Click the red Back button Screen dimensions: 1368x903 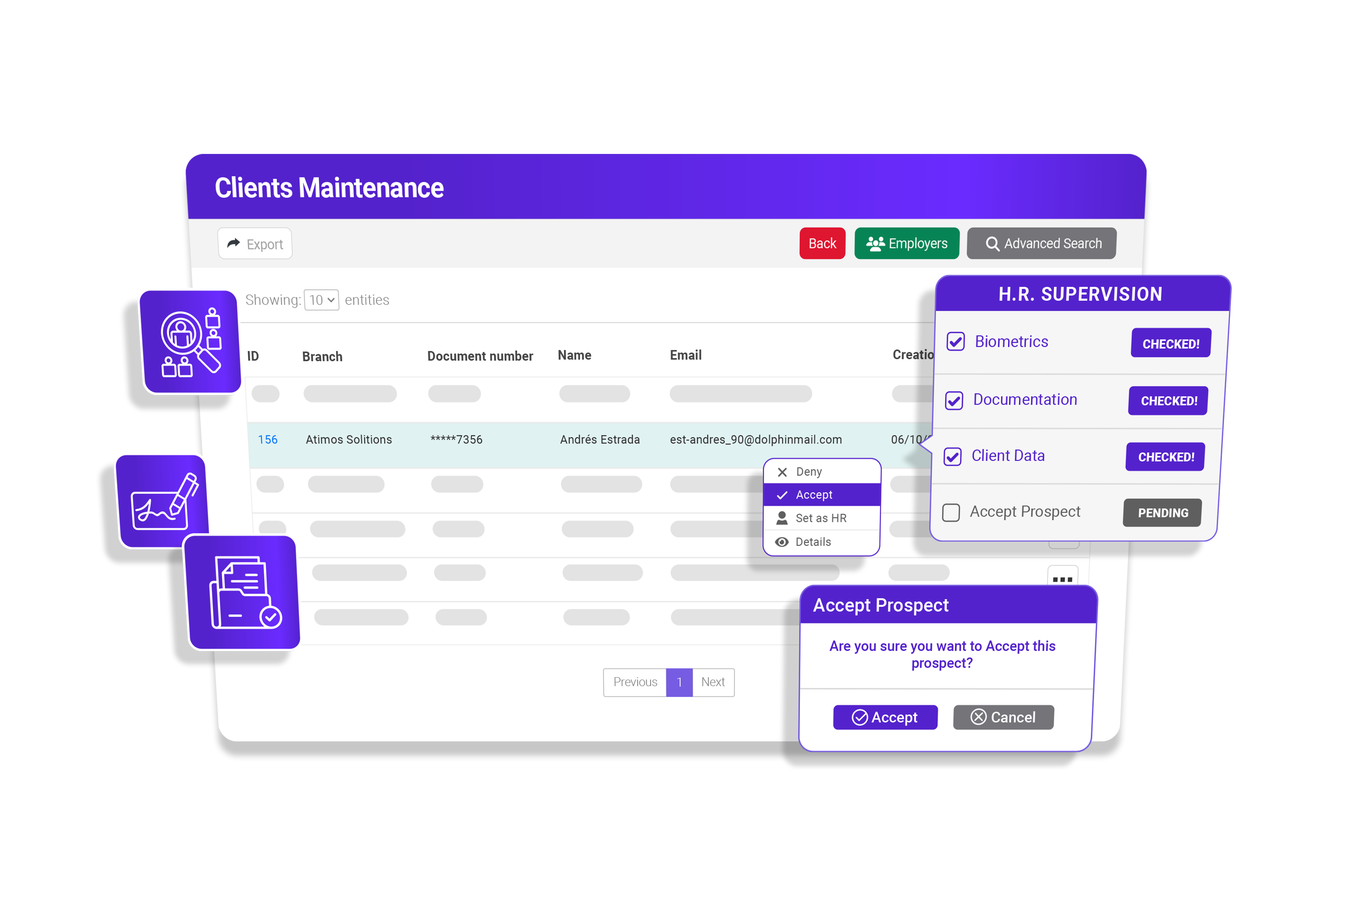(822, 244)
